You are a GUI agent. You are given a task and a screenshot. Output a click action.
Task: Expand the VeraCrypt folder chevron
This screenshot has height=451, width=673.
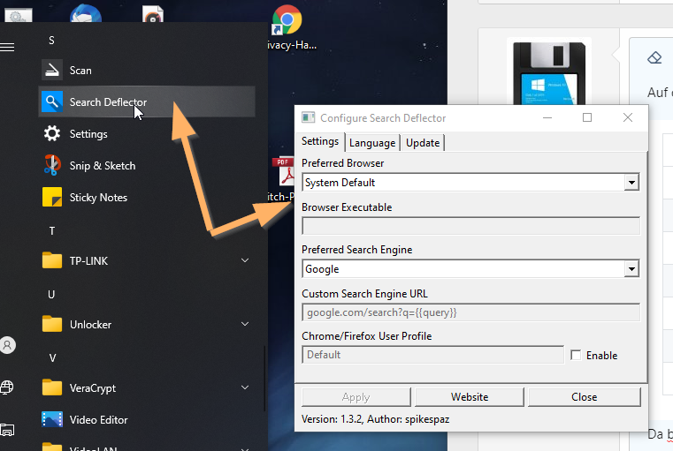click(x=245, y=387)
